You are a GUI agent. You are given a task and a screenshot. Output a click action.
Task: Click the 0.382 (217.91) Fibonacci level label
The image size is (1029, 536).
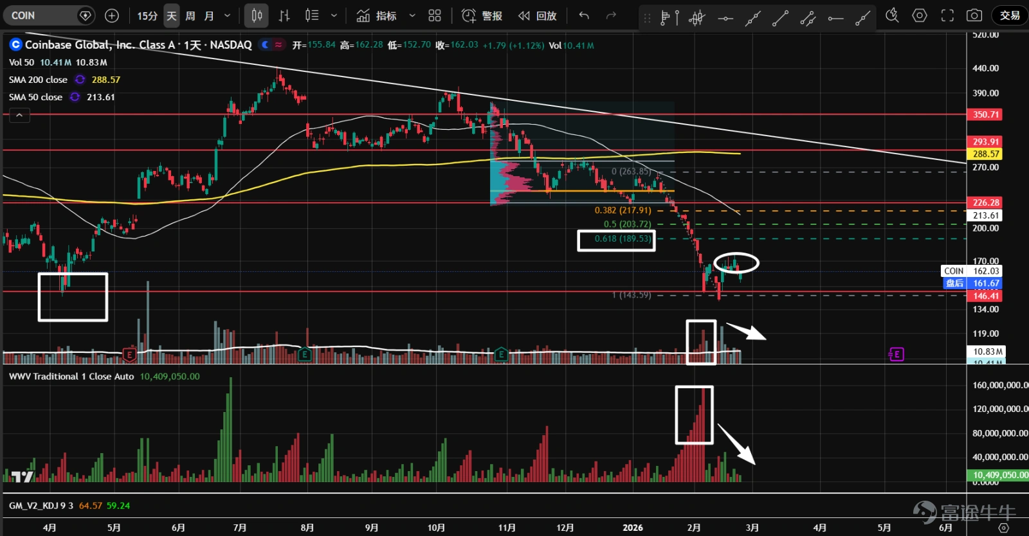coord(623,210)
